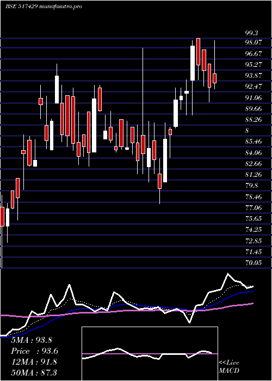The image size is (272, 381).
Task: Click the 81.26 price axis label
Action: pos(254,175)
